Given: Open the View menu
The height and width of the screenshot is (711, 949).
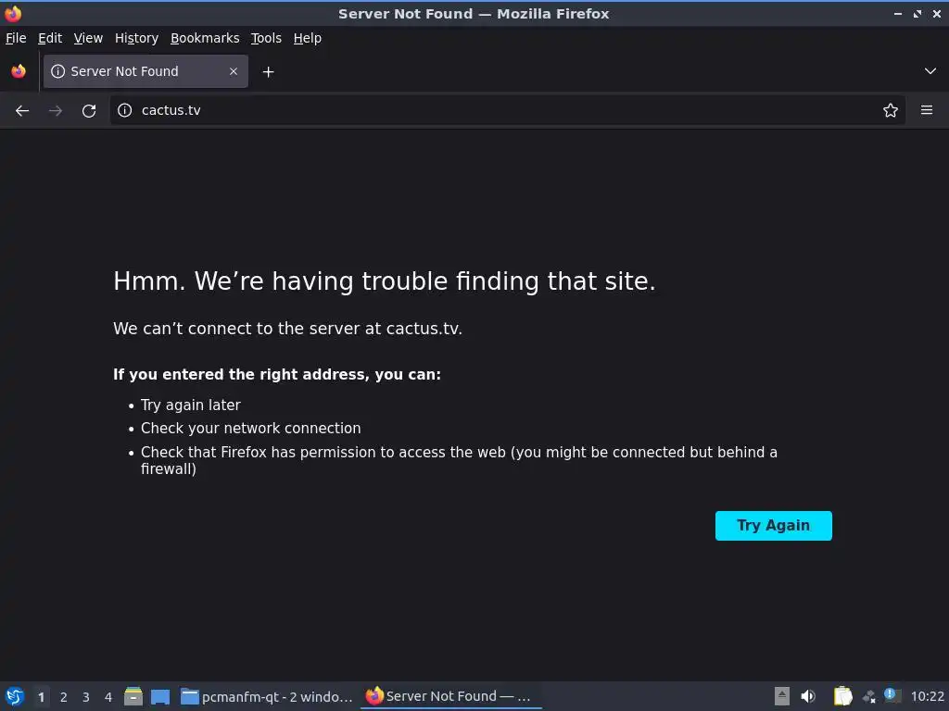Looking at the screenshot, I should point(88,38).
